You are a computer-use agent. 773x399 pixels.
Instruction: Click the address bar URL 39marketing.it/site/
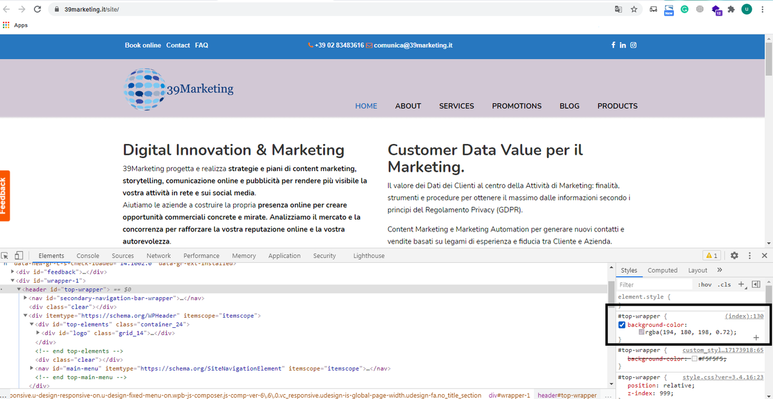(92, 10)
